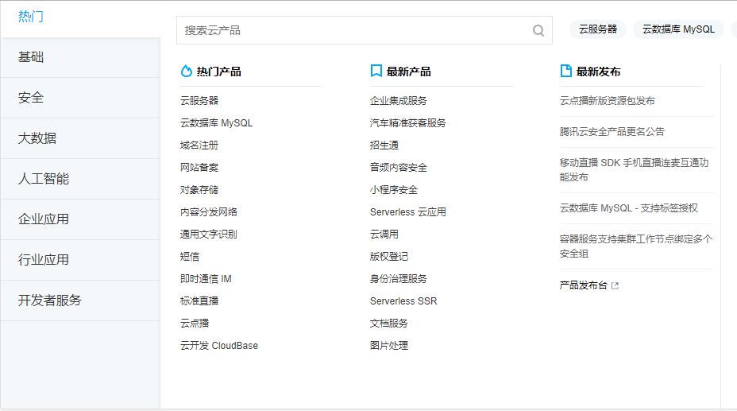The image size is (737, 411).
Task: Switch to the 开发者服务 tab
Action: pos(50,300)
